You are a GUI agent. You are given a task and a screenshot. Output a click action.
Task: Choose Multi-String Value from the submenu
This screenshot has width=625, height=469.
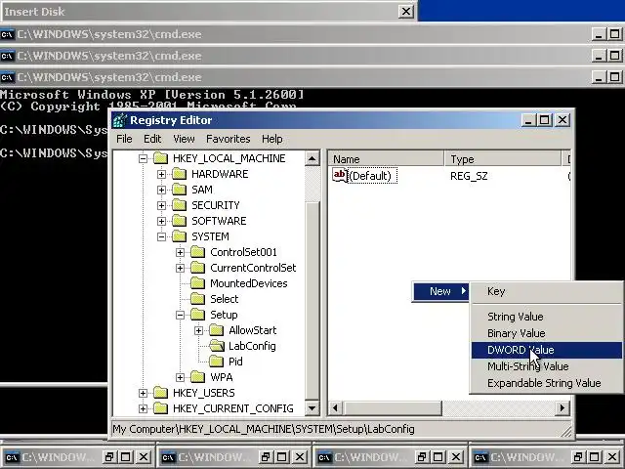(547, 366)
